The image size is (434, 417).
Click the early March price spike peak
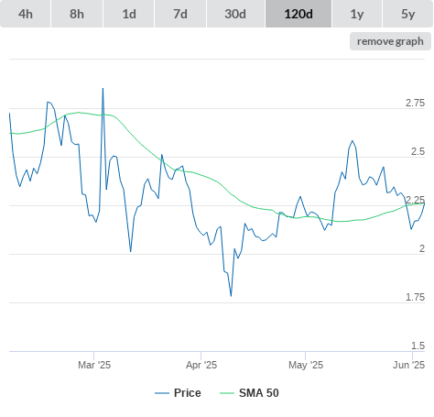103,89
